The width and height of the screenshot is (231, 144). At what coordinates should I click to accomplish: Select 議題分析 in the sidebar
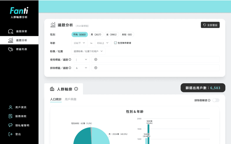19,40
